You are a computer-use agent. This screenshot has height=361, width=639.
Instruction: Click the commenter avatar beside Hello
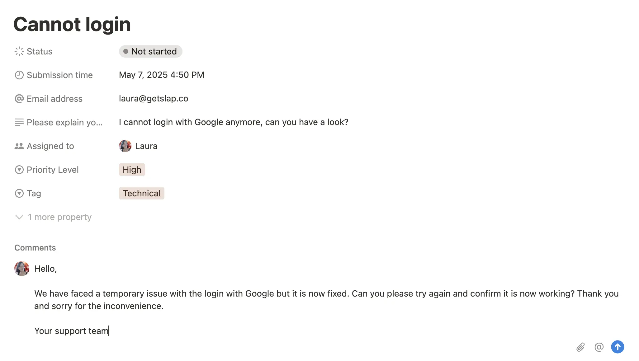coord(22,269)
